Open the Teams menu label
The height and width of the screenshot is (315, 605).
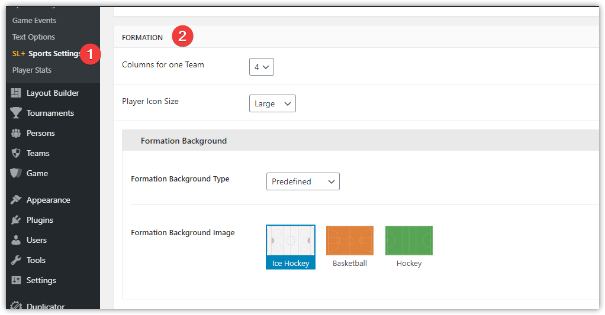tap(38, 153)
